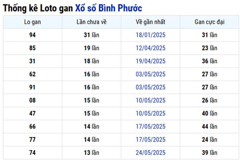Open the 03/05/2025 date in row 62
240x162 pixels.
[150, 74]
